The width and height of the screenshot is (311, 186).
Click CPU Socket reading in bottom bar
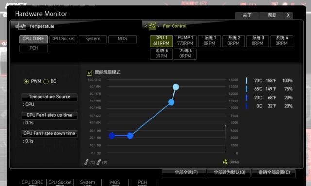click(x=60, y=183)
